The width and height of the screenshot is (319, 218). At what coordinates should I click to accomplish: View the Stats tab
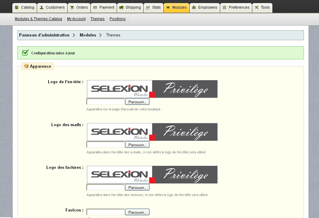153,8
